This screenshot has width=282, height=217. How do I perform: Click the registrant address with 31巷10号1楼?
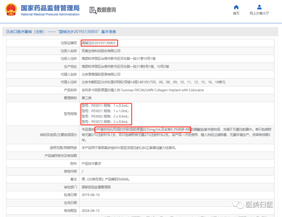point(118,59)
